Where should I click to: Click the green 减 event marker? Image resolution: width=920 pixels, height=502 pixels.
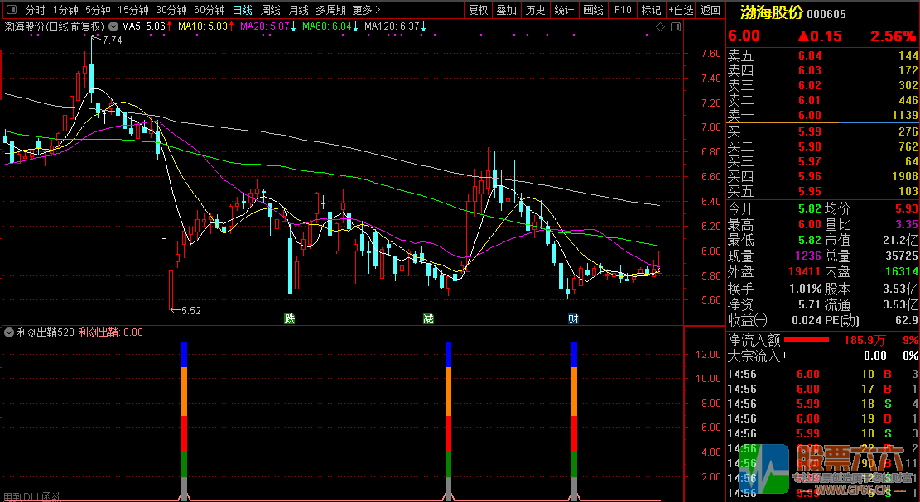[428, 318]
